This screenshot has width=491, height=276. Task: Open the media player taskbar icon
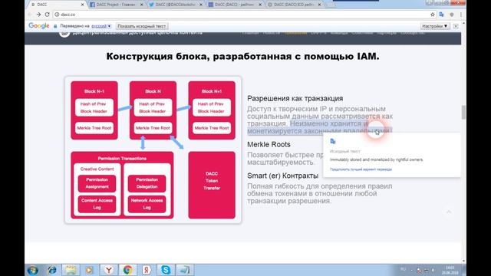pyautogui.click(x=89, y=270)
